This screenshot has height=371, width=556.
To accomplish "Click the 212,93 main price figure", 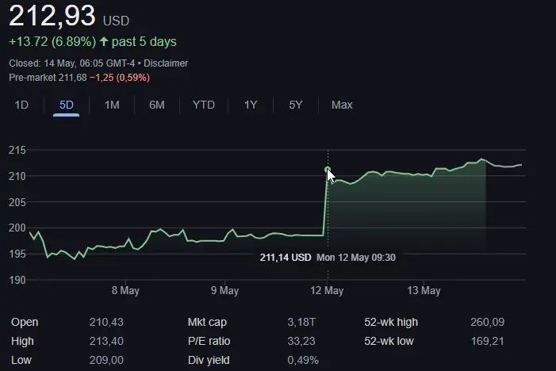I will 52,15.
